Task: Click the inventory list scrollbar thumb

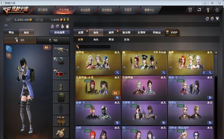Action: click(216, 65)
